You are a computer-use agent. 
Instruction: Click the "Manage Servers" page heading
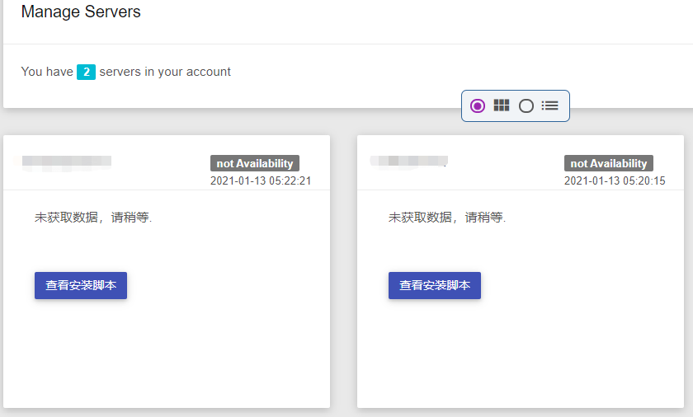tap(81, 12)
